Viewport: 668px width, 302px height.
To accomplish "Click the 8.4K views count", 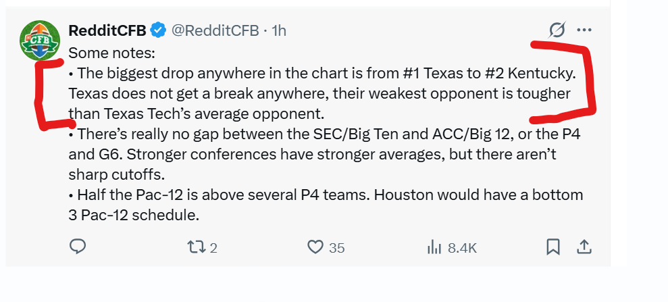I will [462, 248].
